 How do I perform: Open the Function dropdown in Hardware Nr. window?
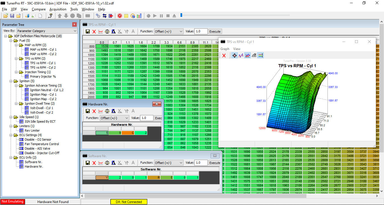pos(114,118)
